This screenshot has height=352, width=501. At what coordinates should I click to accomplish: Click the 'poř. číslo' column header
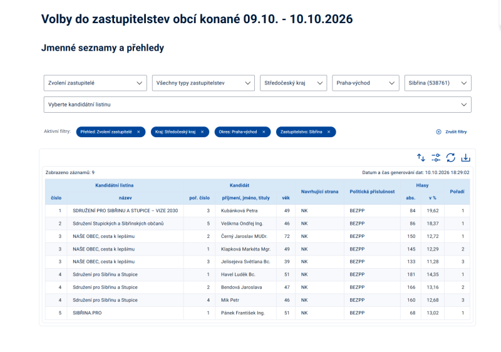(x=199, y=198)
